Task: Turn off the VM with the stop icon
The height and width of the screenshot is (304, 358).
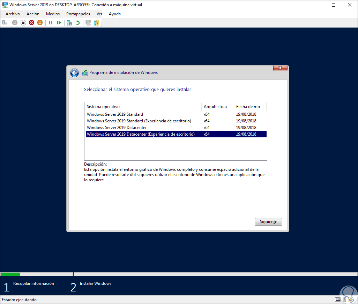Action: 23,23
